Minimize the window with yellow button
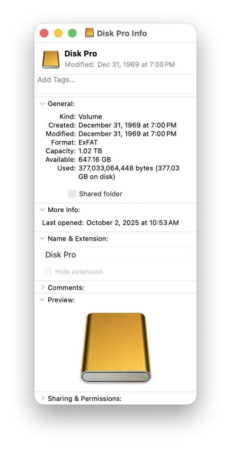This screenshot has width=231, height=450. 58,33
